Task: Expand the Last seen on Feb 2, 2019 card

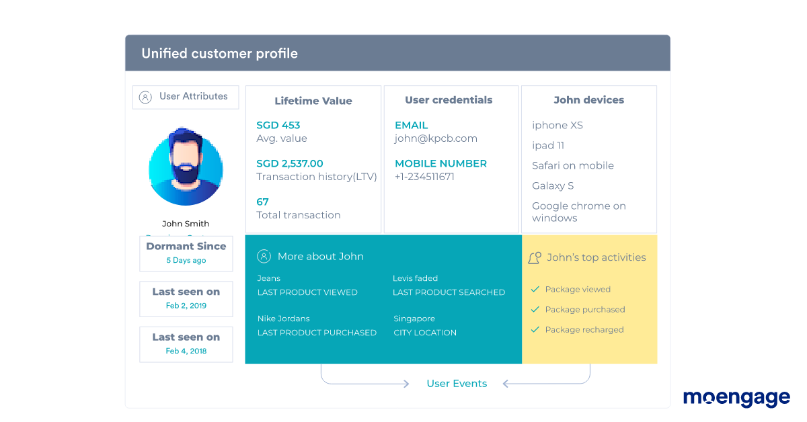Action: pos(186,298)
